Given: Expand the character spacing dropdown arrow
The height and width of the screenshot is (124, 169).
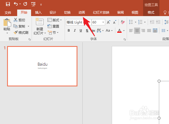Looking at the screenshot, I should coord(103,31).
